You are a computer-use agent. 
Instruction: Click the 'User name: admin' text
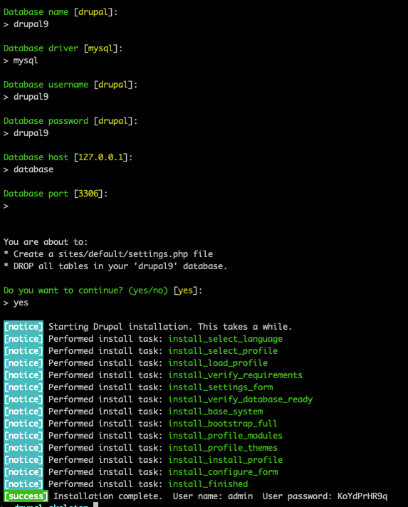pos(213,496)
